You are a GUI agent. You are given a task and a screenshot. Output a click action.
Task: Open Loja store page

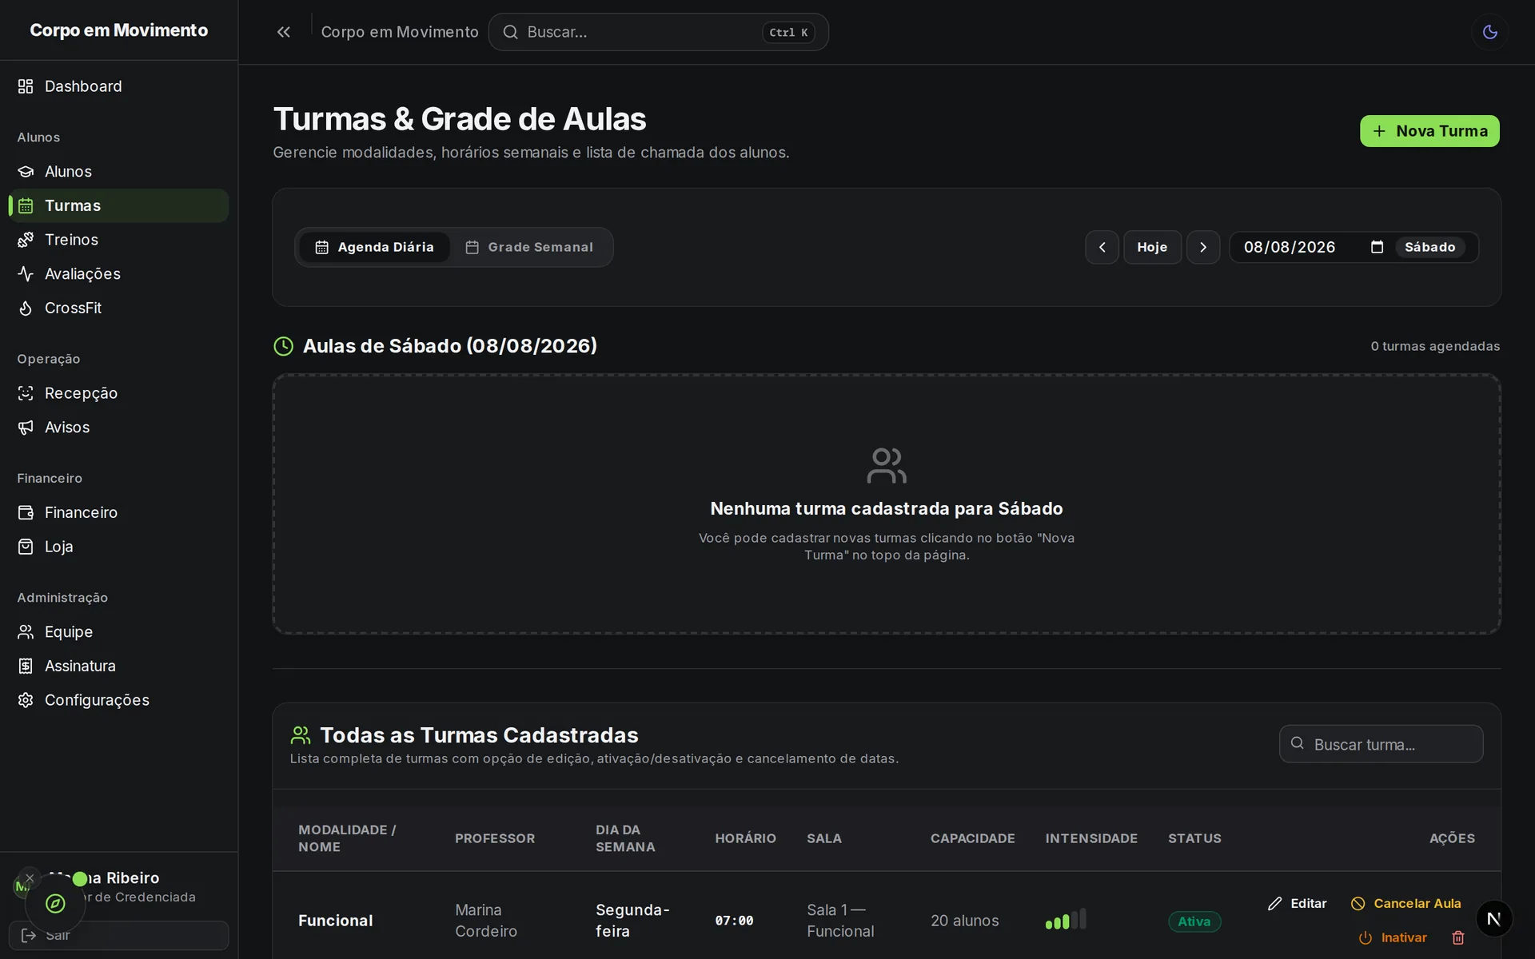[x=118, y=547]
